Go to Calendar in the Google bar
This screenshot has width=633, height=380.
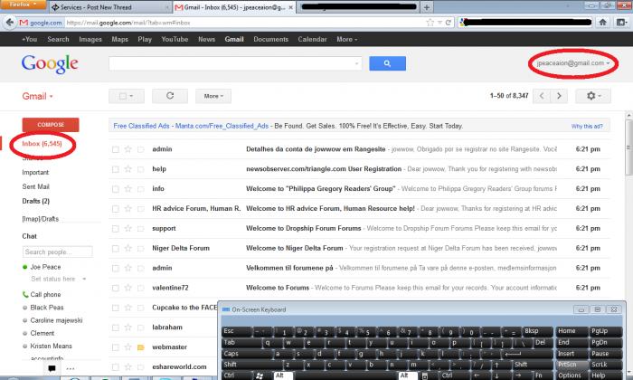click(312, 39)
